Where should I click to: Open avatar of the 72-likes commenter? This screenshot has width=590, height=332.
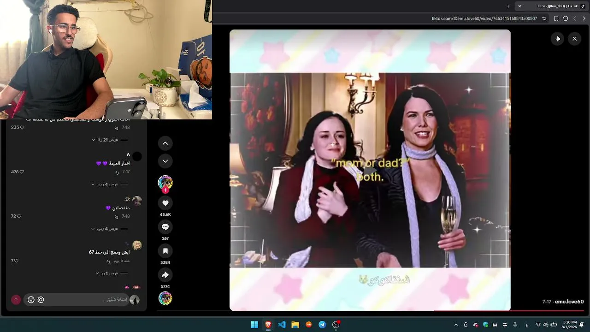click(x=137, y=201)
